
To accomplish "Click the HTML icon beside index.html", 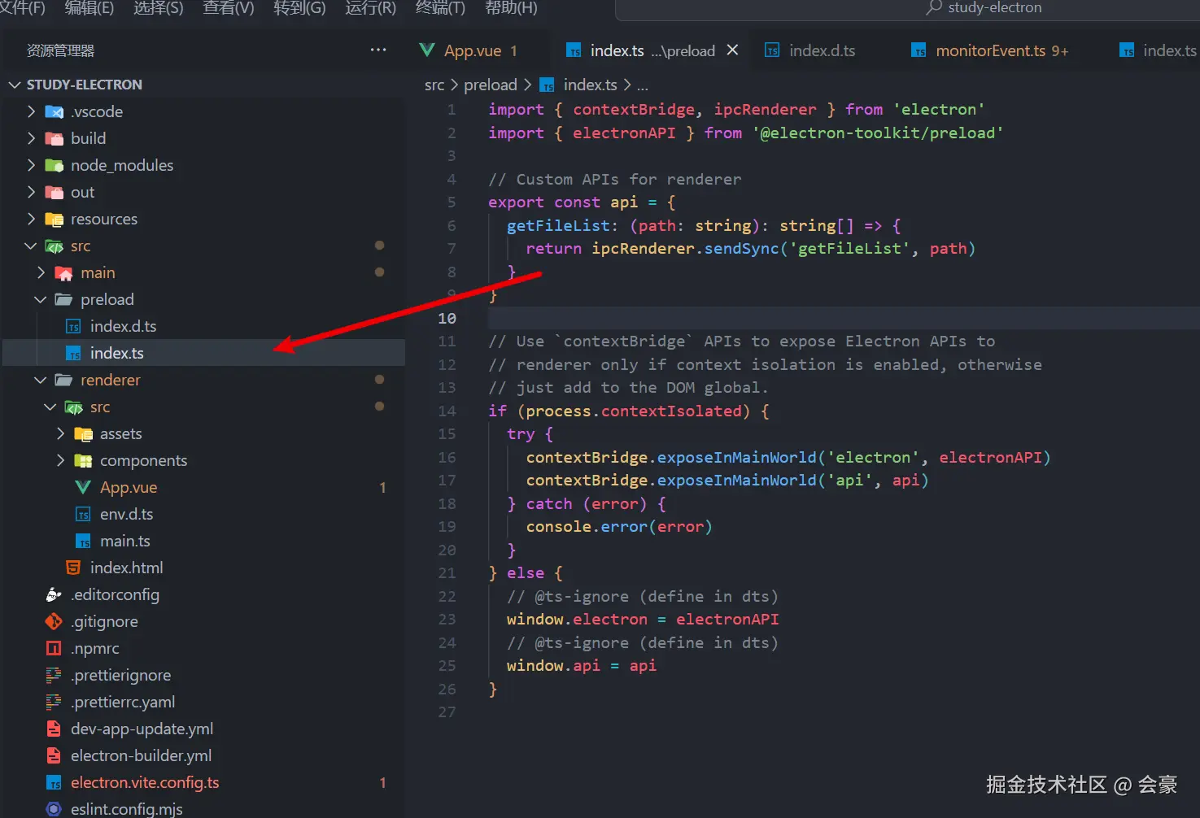I will point(73,568).
